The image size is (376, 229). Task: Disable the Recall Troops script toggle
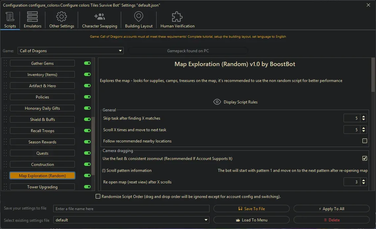coord(87,131)
